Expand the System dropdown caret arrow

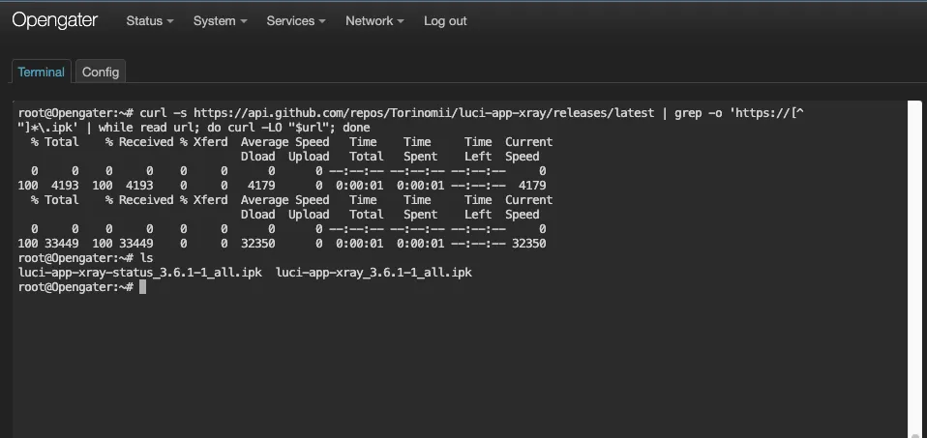pyautogui.click(x=243, y=21)
